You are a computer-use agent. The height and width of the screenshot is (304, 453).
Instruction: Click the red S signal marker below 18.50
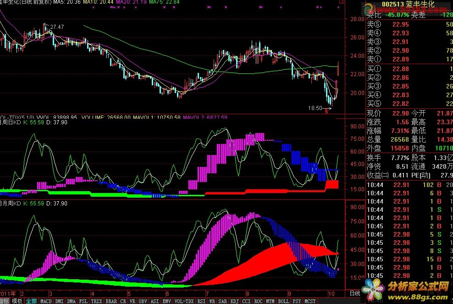tap(326, 111)
